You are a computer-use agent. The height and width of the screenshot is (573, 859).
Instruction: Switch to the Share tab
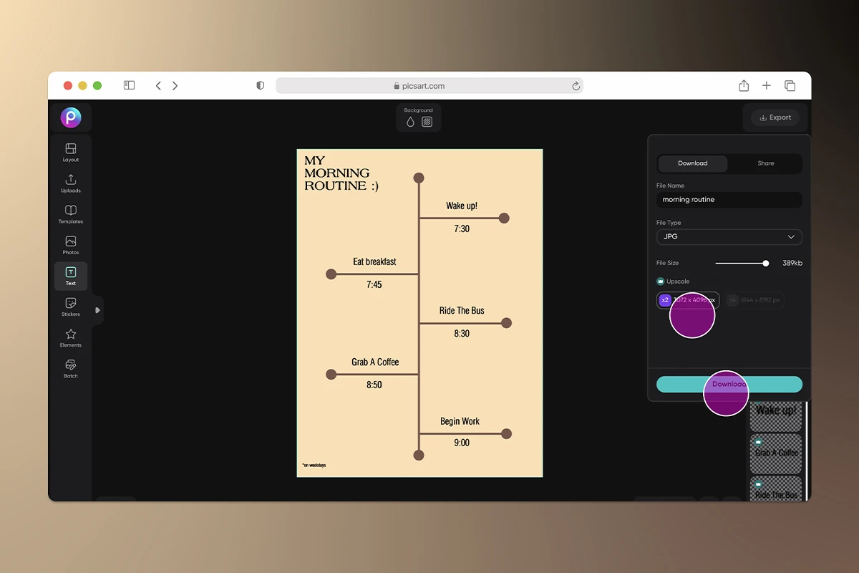[x=765, y=163]
